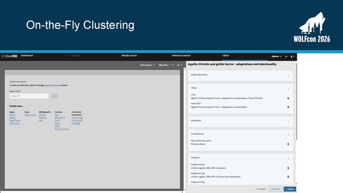The height and width of the screenshot is (193, 343).
Task: Click the Create new... heading
Action: click(x=16, y=106)
